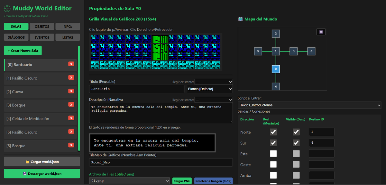Open the Blanco [Defecto] color dropdown

[210, 89]
